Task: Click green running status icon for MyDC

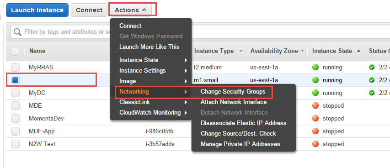Action: coord(315,93)
